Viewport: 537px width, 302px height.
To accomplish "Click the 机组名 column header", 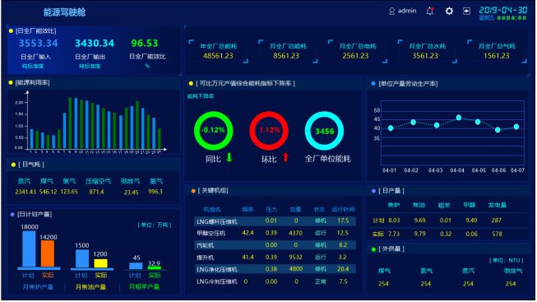I will (x=212, y=210).
